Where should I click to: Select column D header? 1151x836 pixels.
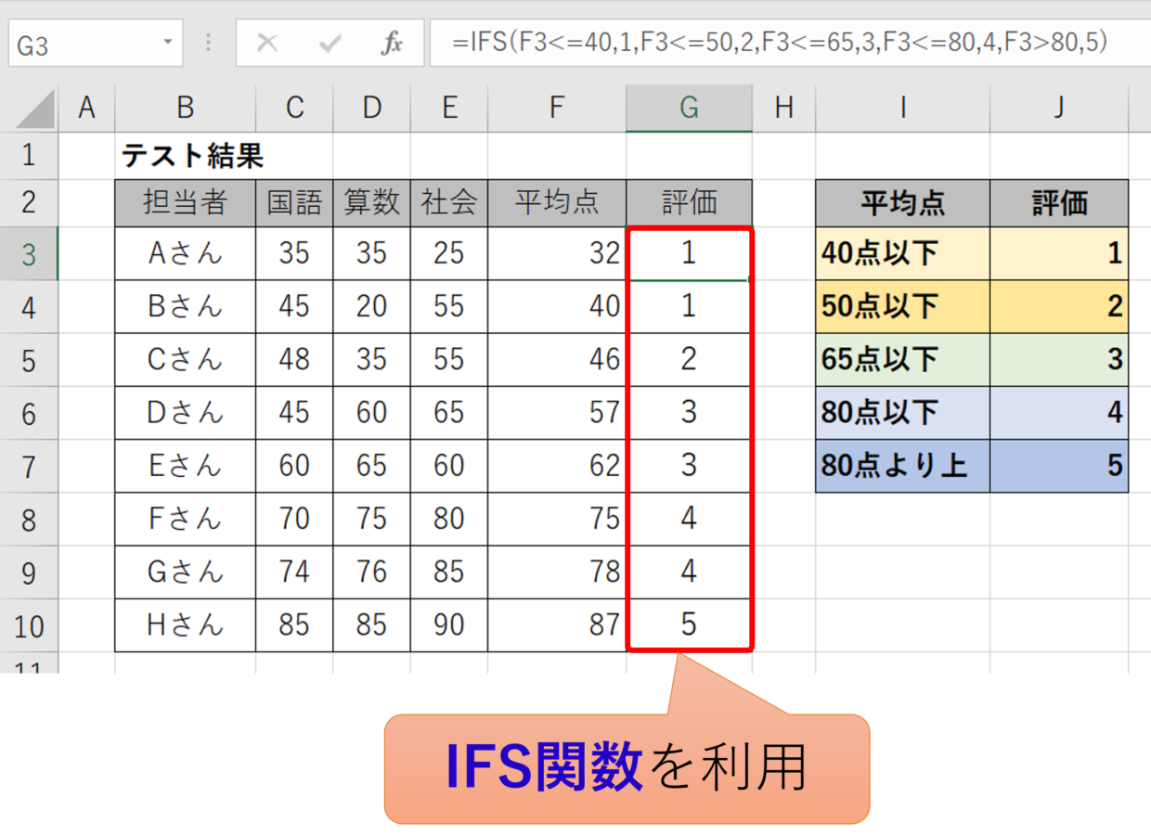click(372, 109)
